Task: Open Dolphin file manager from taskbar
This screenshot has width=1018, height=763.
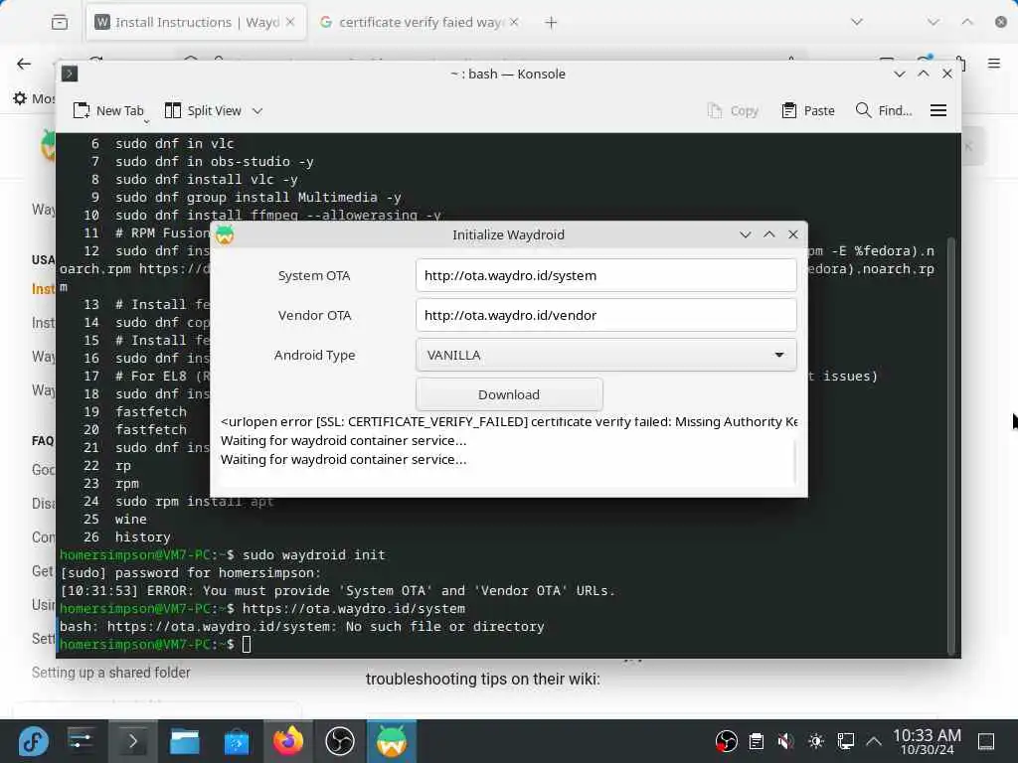Action: click(x=184, y=741)
